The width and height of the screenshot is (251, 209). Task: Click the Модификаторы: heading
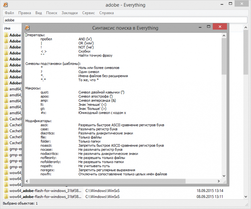click(38, 121)
